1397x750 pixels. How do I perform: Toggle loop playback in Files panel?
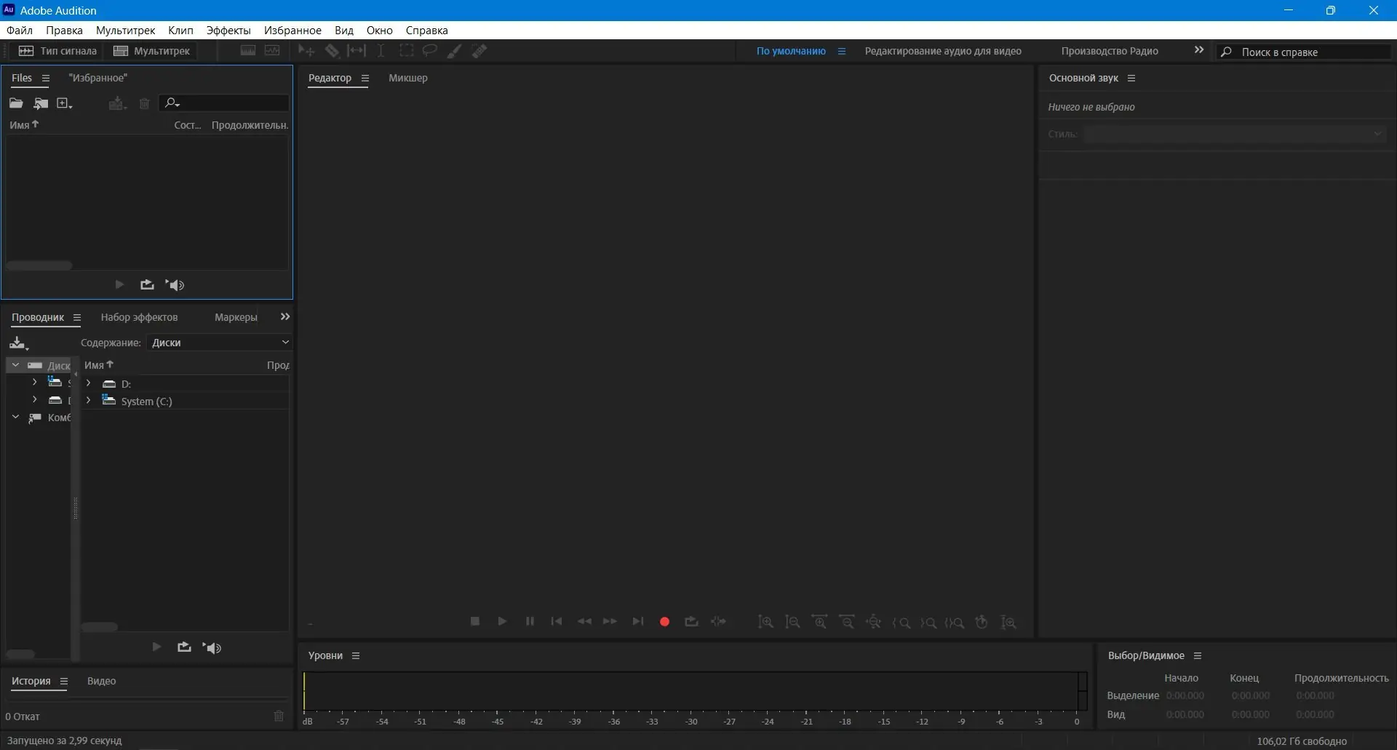click(147, 284)
